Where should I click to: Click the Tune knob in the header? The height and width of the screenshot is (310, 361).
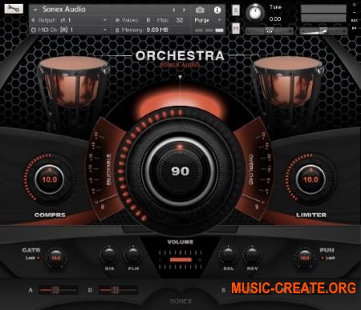[x=255, y=13]
